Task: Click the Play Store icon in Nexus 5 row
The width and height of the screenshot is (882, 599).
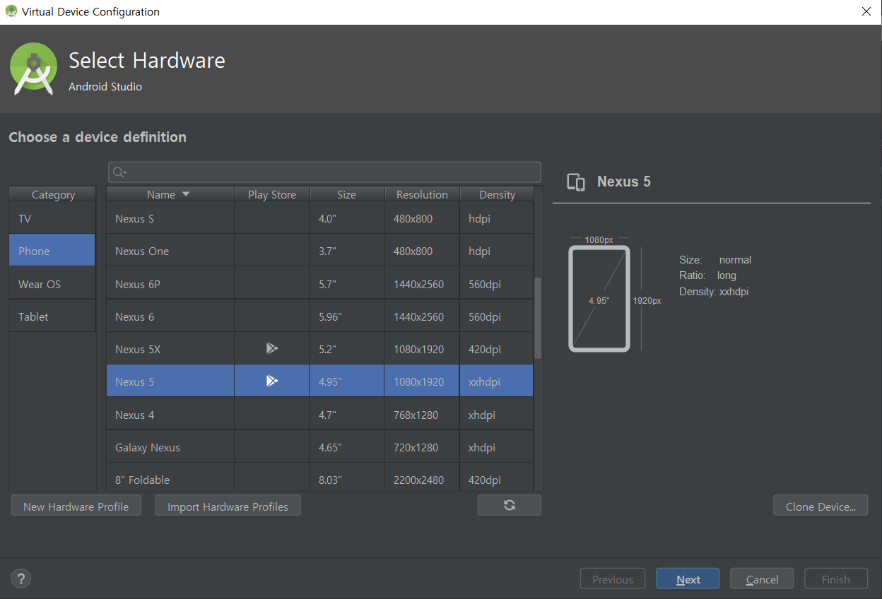Action: 272,381
